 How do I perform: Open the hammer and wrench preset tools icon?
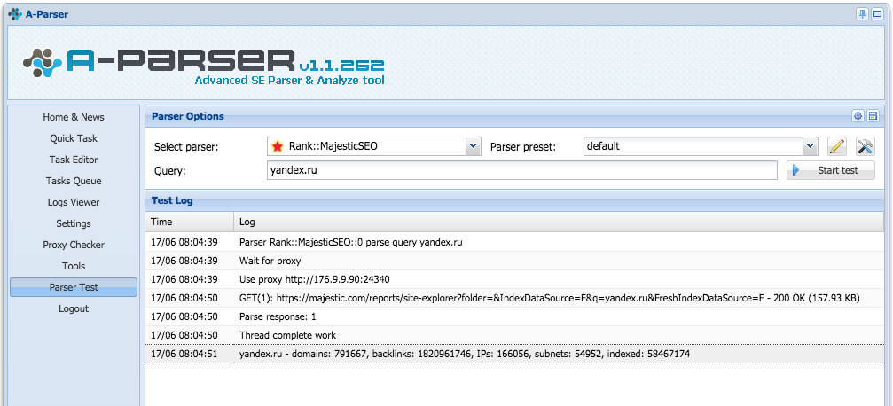pyautogui.click(x=866, y=146)
